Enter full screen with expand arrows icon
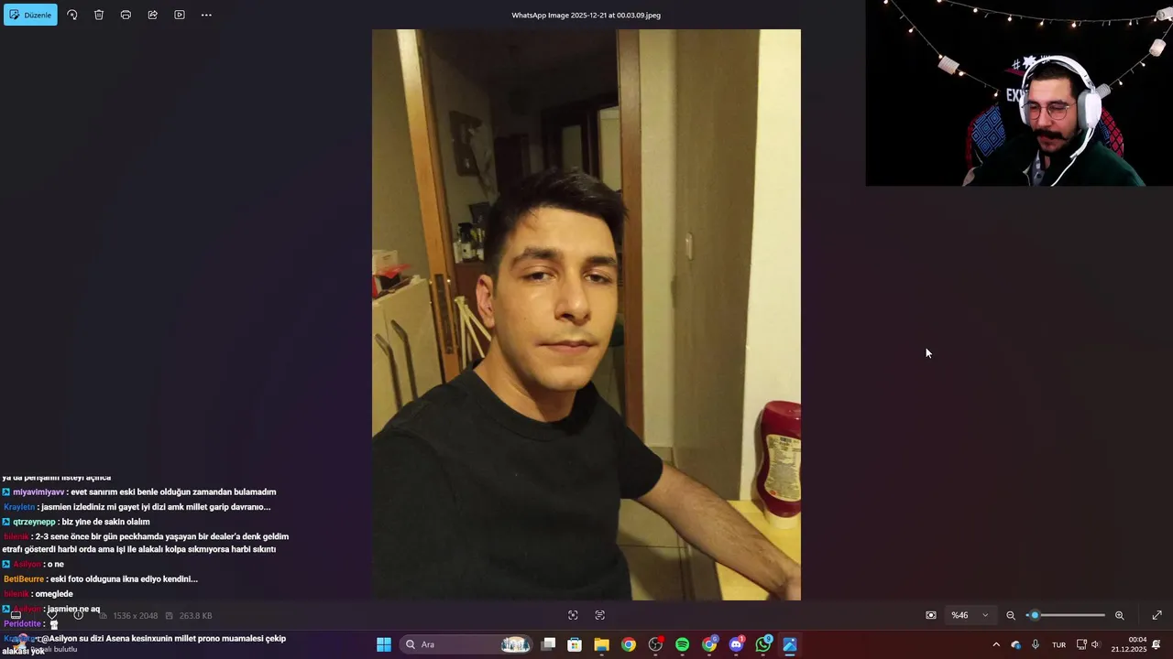1173x659 pixels. pyautogui.click(x=1157, y=615)
